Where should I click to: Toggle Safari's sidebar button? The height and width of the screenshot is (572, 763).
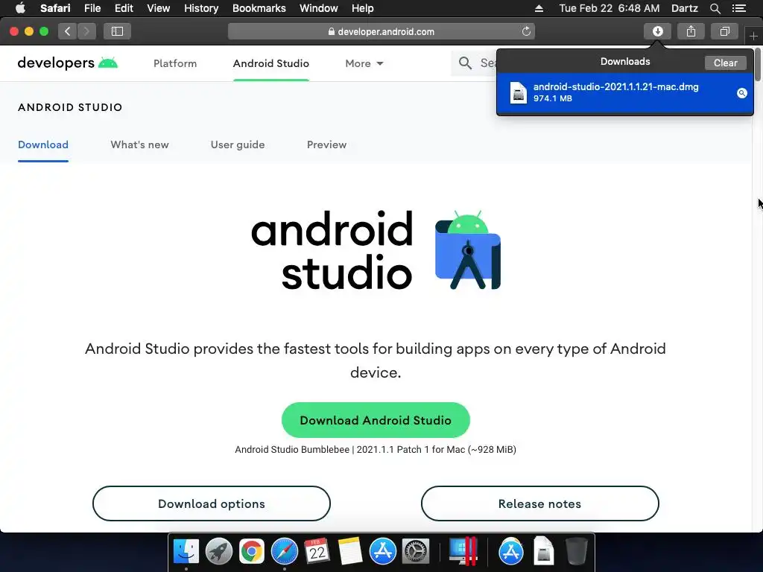click(x=117, y=31)
